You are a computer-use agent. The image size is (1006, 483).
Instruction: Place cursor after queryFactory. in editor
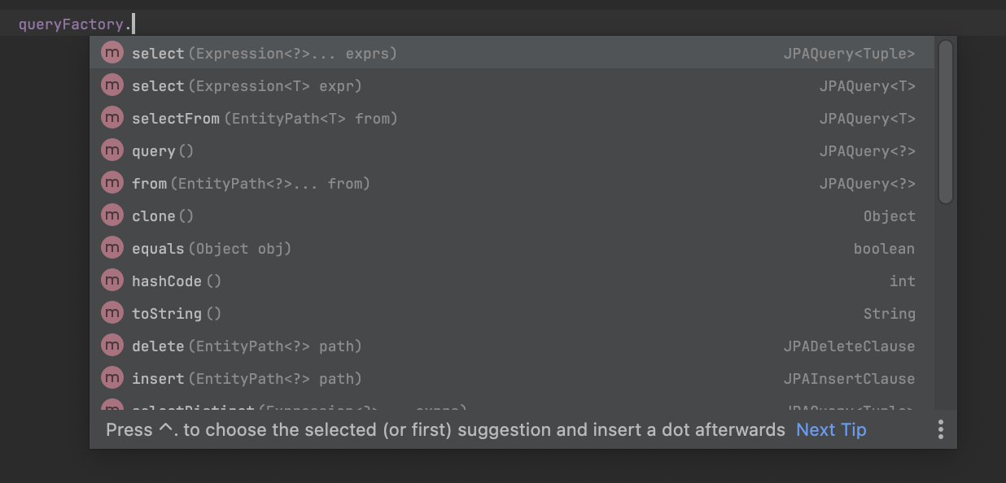click(133, 24)
